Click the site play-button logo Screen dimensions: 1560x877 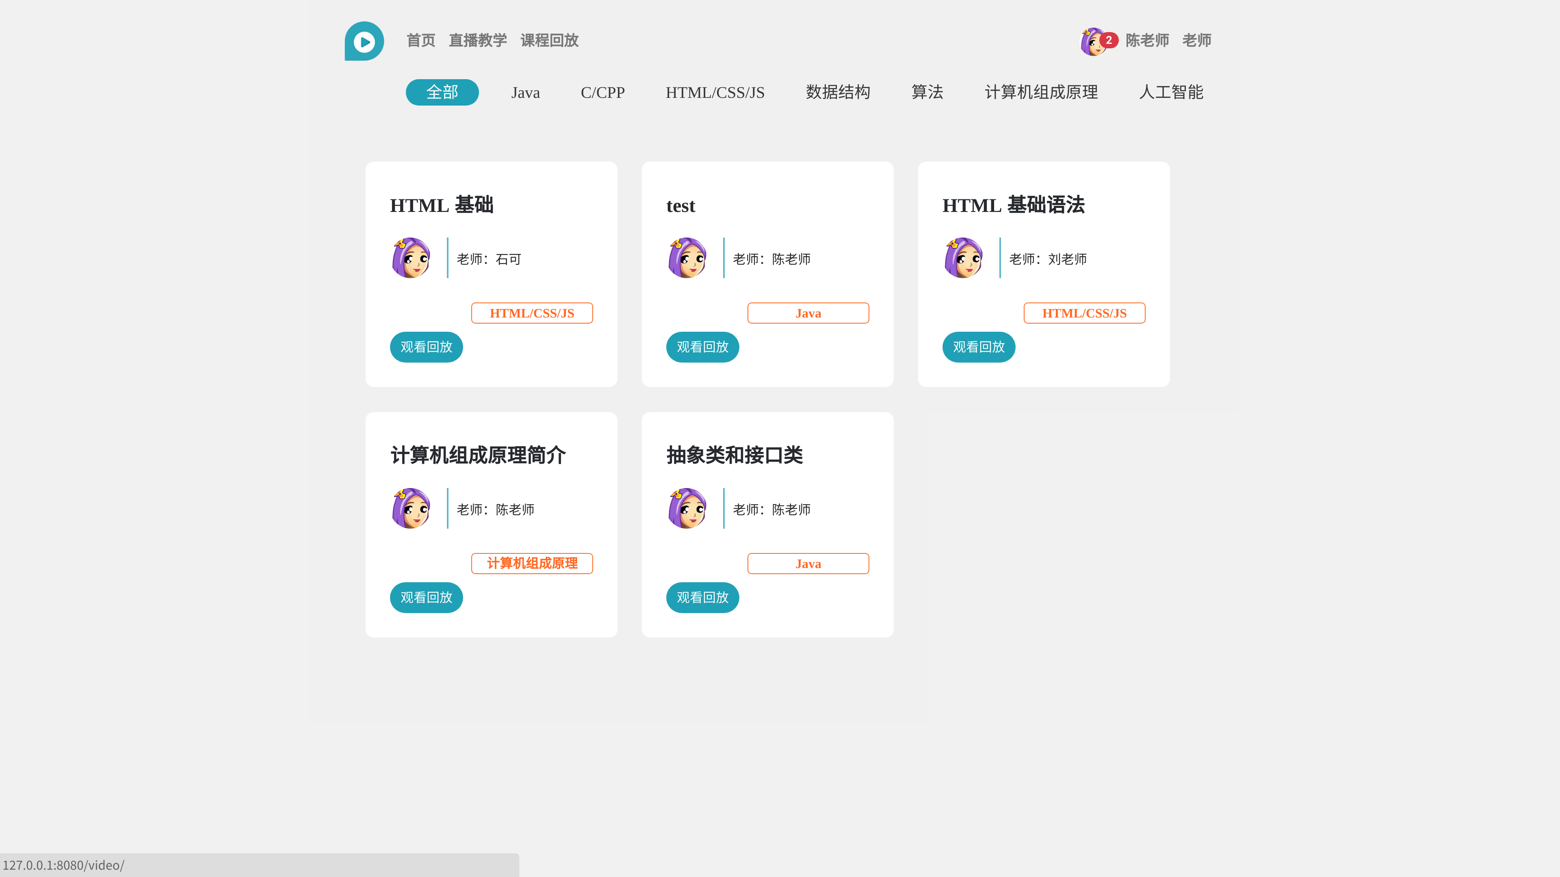click(364, 41)
